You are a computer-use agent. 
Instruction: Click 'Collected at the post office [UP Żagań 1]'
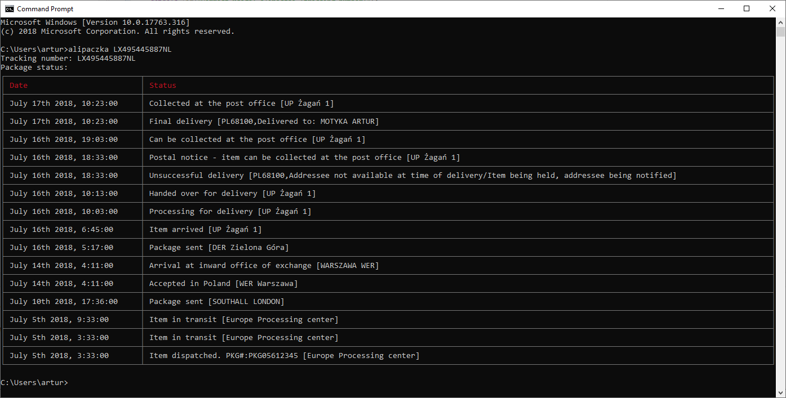242,104
